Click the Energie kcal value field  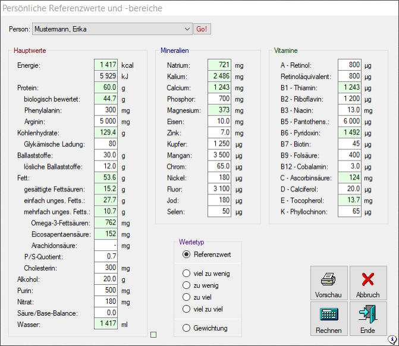coord(106,65)
